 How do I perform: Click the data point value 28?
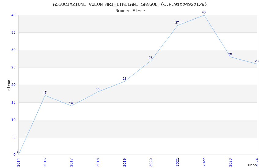click(230, 54)
